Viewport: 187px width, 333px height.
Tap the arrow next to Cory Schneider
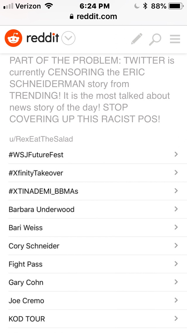[176, 245]
